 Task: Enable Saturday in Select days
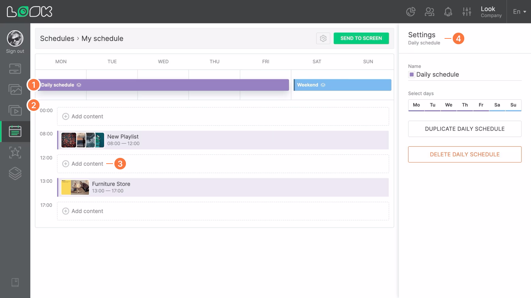[x=497, y=105]
